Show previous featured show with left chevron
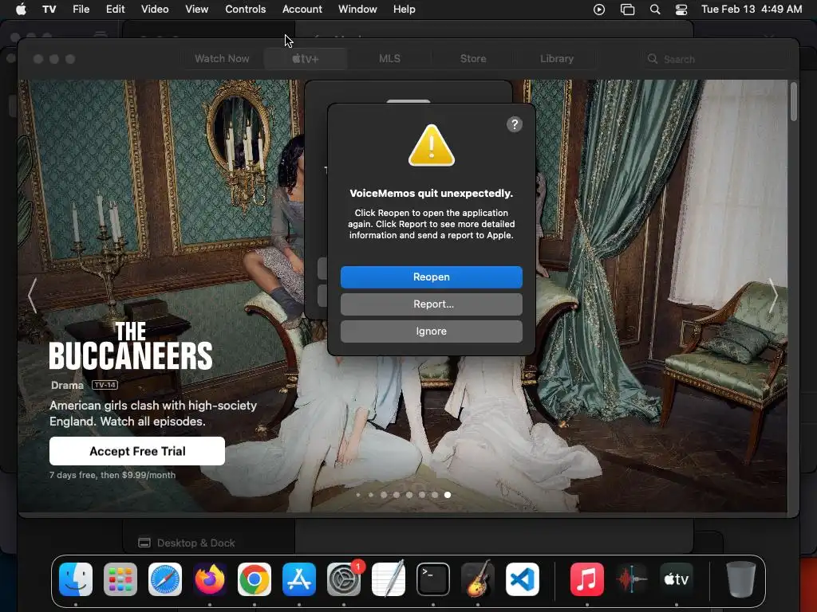The height and width of the screenshot is (612, 817). (x=32, y=295)
